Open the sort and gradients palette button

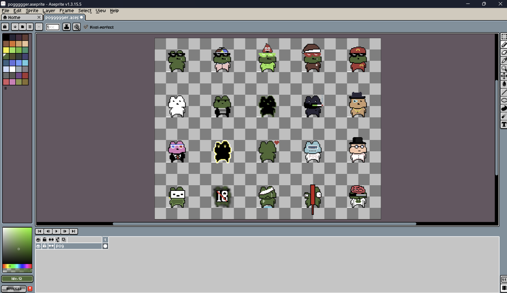coord(15,27)
